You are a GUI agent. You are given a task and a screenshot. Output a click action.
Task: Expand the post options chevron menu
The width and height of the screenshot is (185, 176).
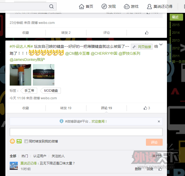click(x=161, y=45)
